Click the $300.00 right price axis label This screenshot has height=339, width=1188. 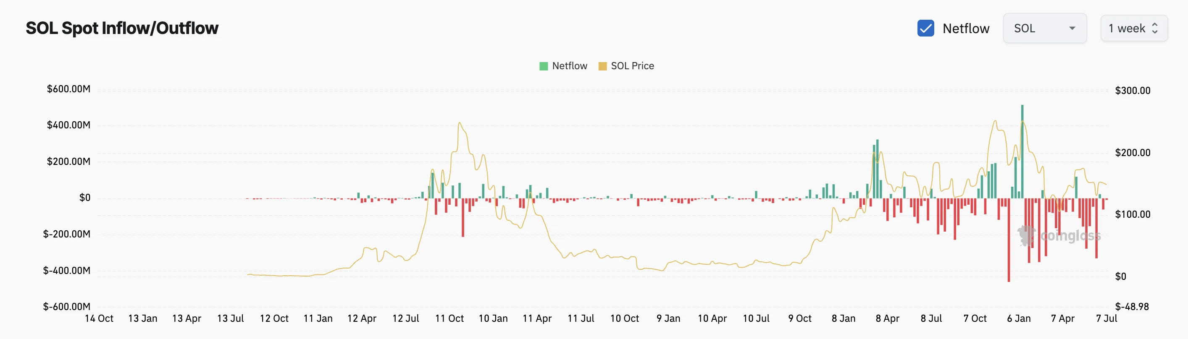pyautogui.click(x=1132, y=90)
